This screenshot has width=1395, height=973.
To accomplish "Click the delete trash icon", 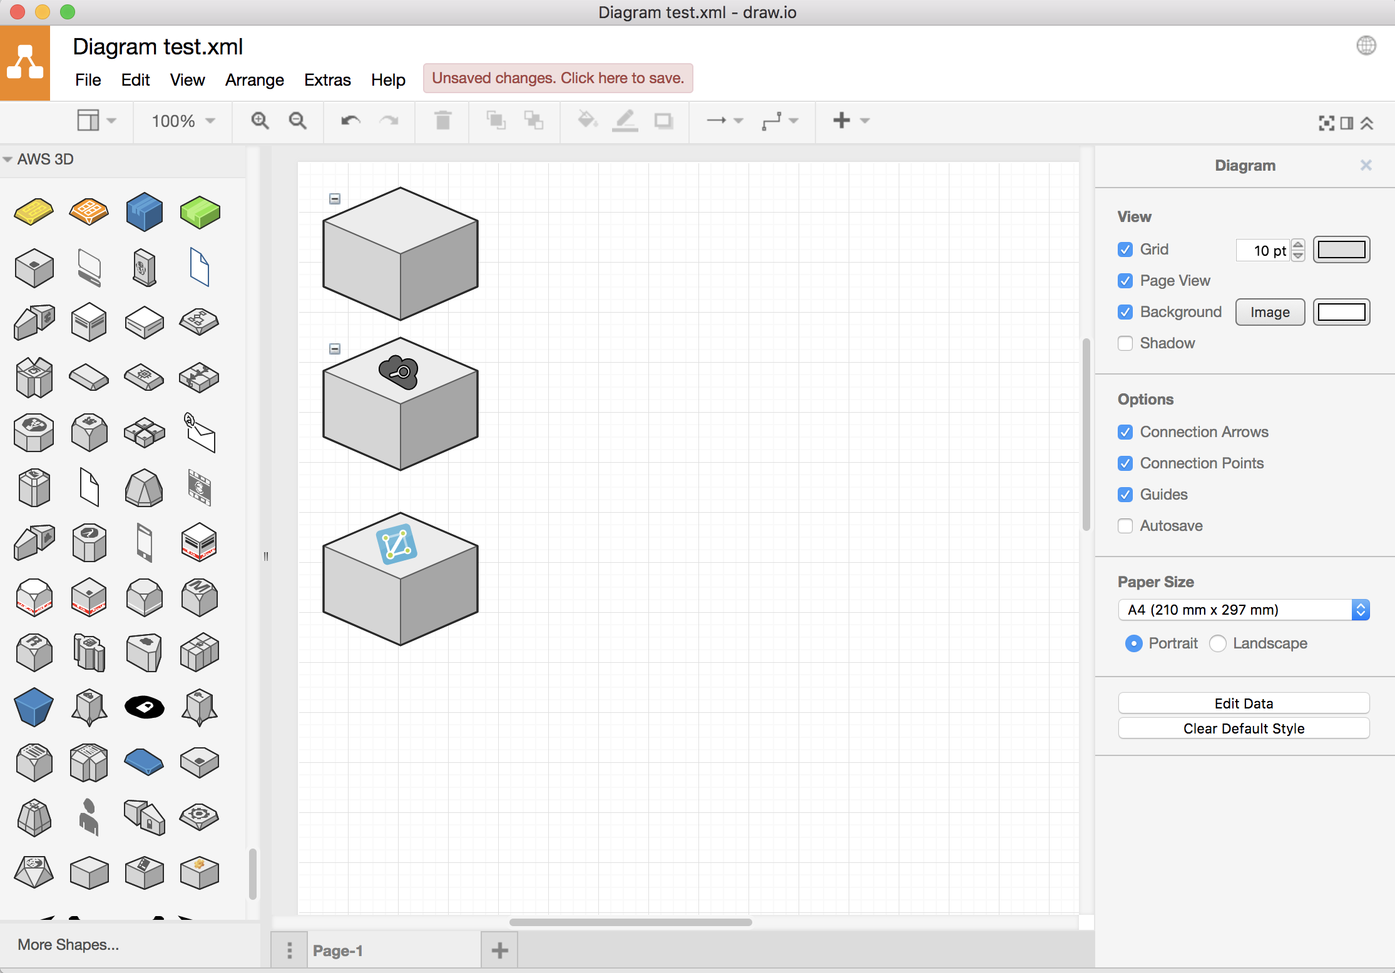I will click(442, 121).
